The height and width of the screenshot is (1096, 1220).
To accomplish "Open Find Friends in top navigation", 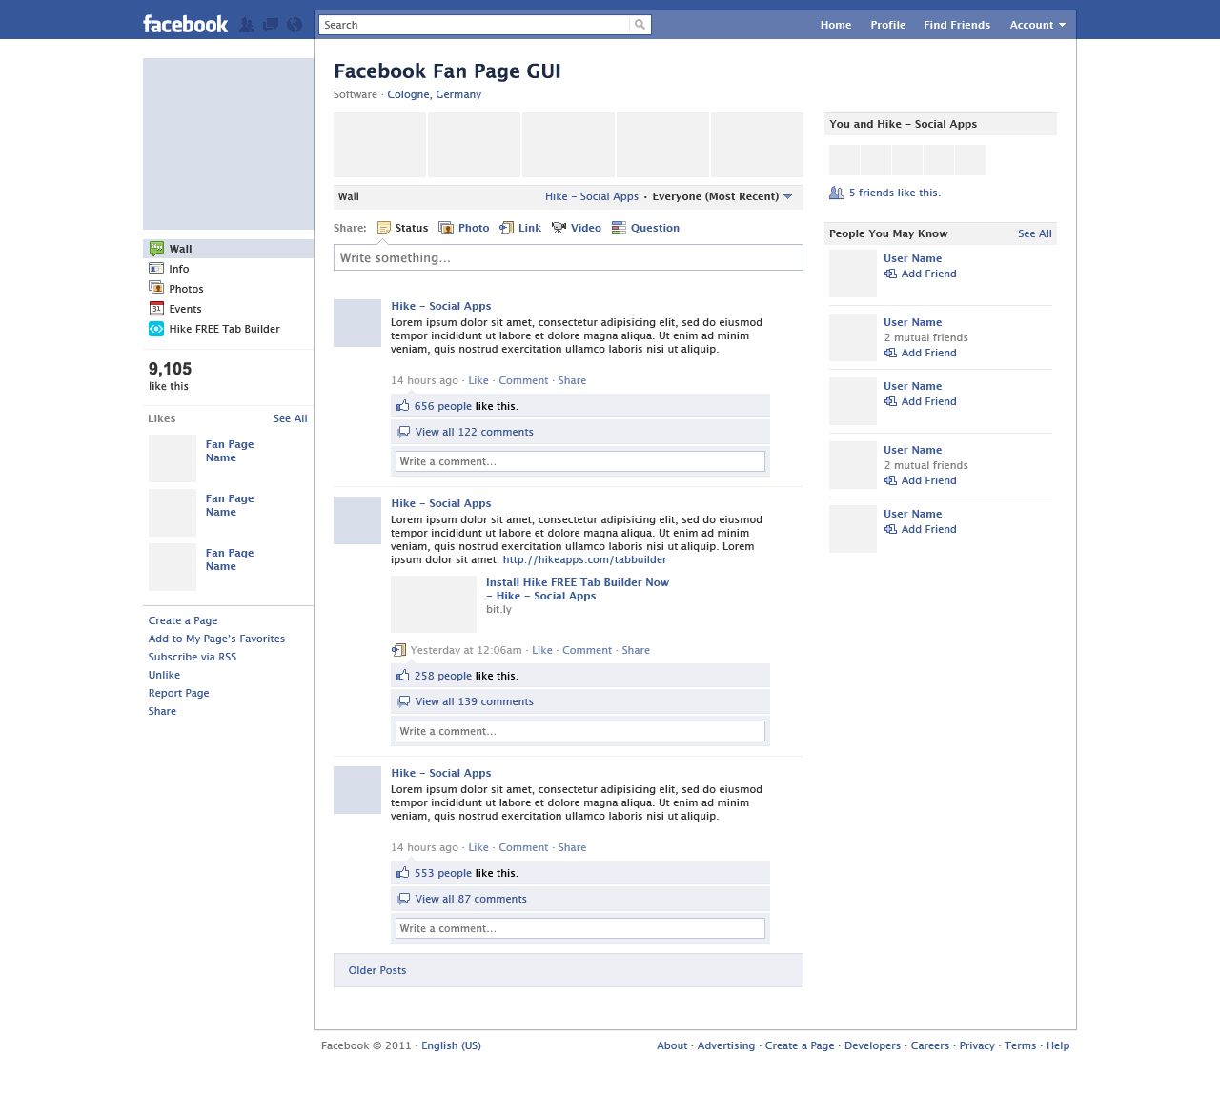I will [957, 25].
